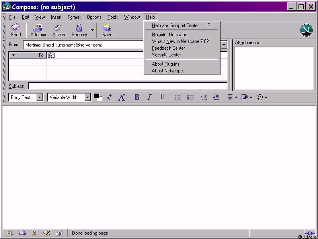Image resolution: width=318 pixels, height=239 pixels.
Task: Open Instant Messenger status bar icon
Action: tap(34, 233)
